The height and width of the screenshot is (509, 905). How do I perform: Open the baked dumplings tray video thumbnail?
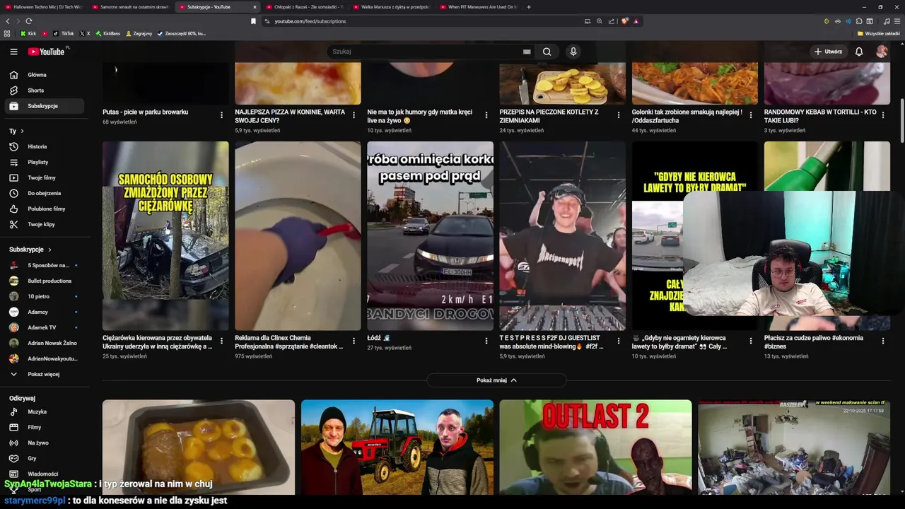click(199, 447)
